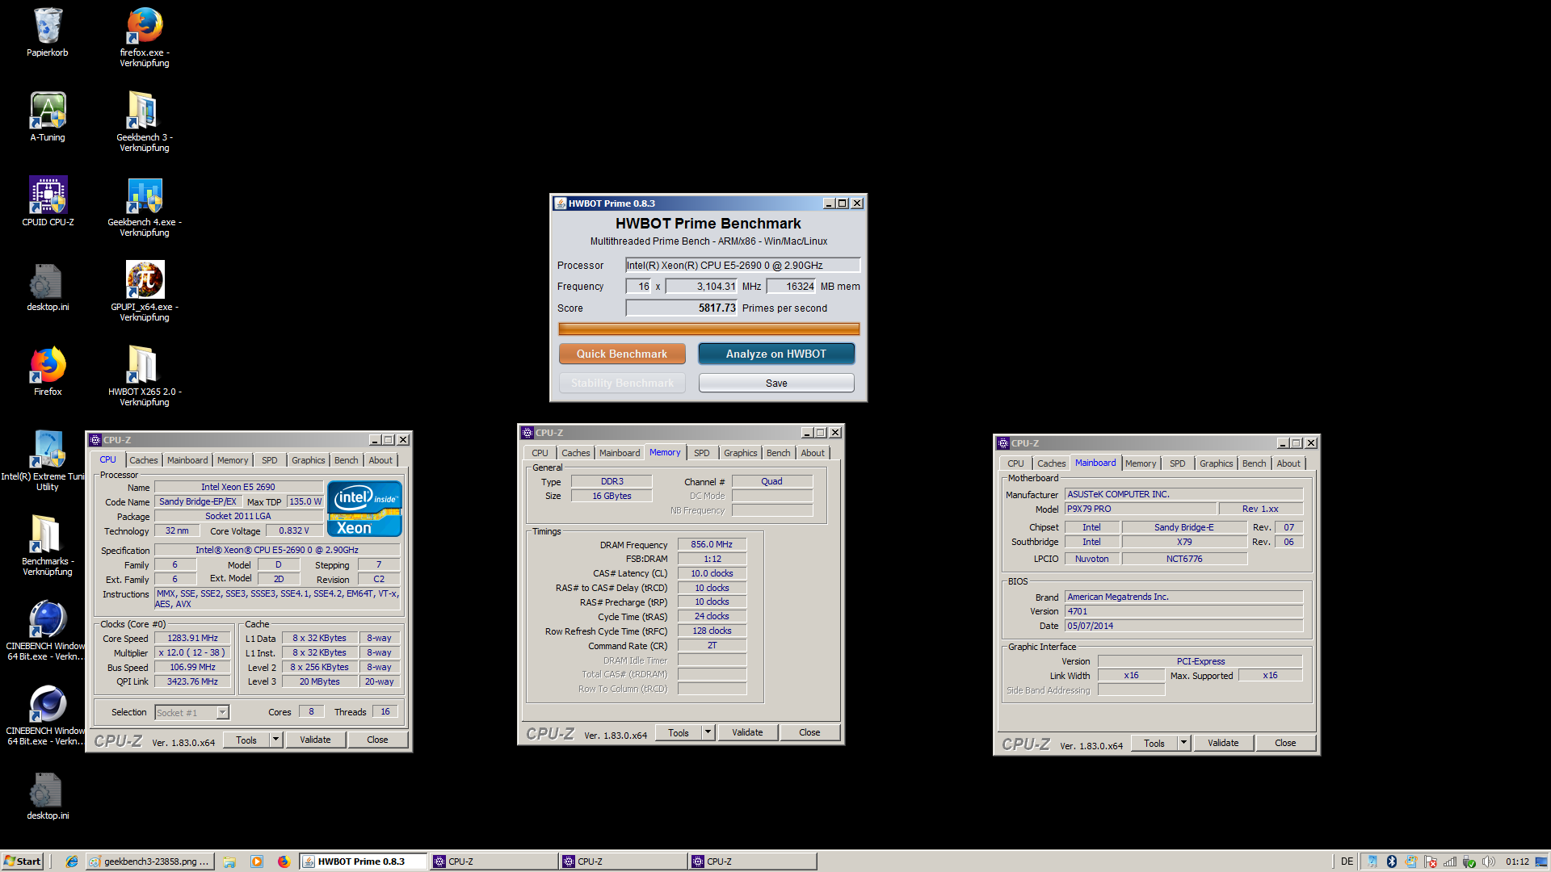The width and height of the screenshot is (1551, 872).
Task: Open Tools dropdown arrow in middle CPU-Z window
Action: tap(708, 732)
